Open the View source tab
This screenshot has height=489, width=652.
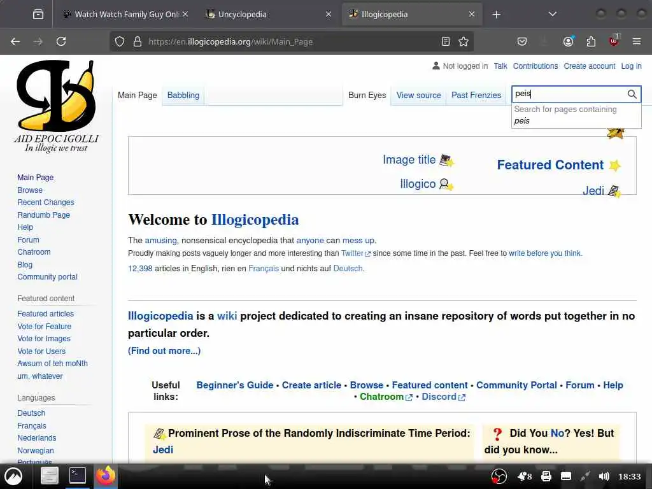coord(418,96)
